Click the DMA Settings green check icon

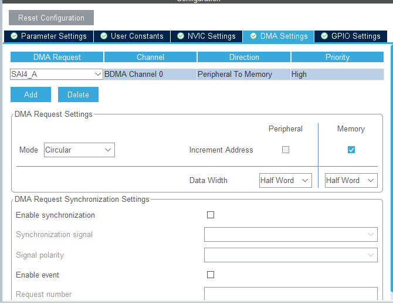coord(253,36)
